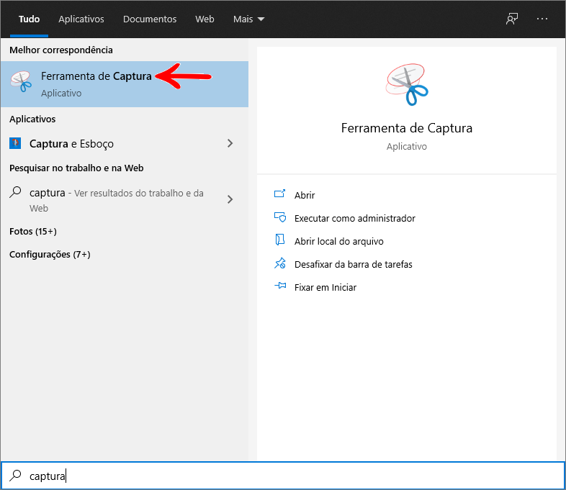Viewport: 566px width, 490px height.
Task: Click the magnifier icon beside the web result
Action: coord(15,193)
